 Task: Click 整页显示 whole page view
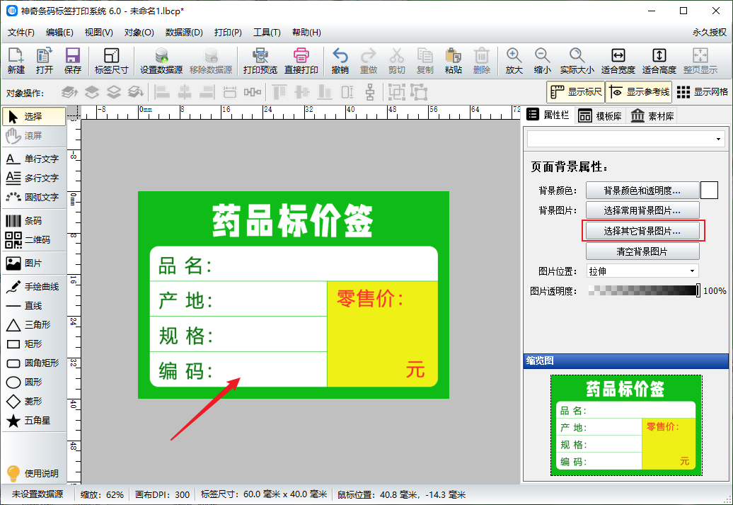coord(700,61)
